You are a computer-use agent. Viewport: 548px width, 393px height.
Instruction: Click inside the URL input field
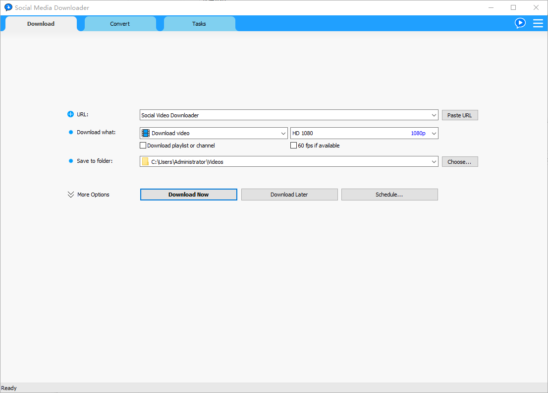[x=273, y=114]
